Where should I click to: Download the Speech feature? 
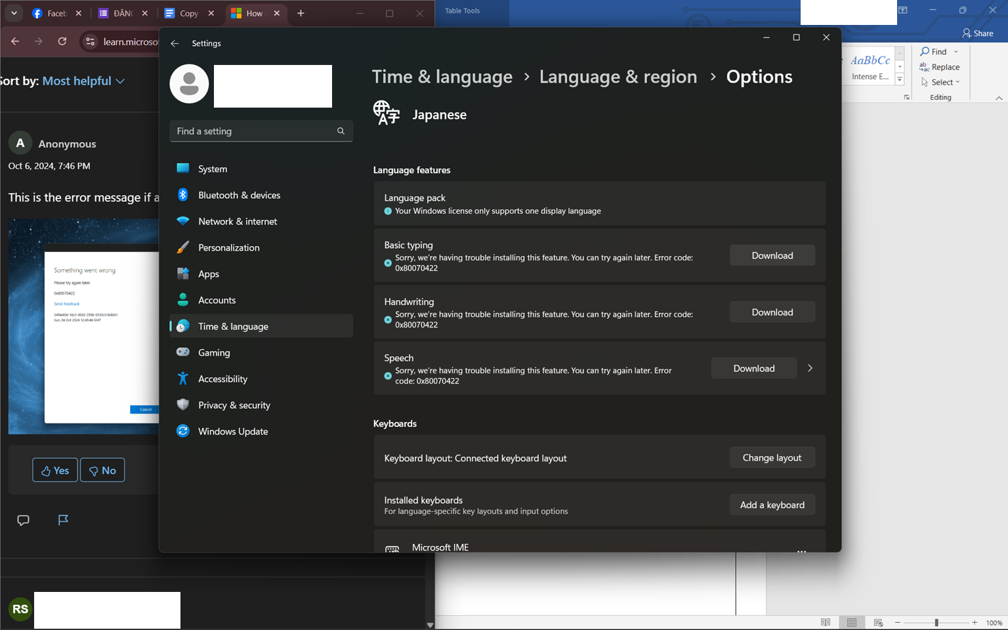[x=754, y=368]
